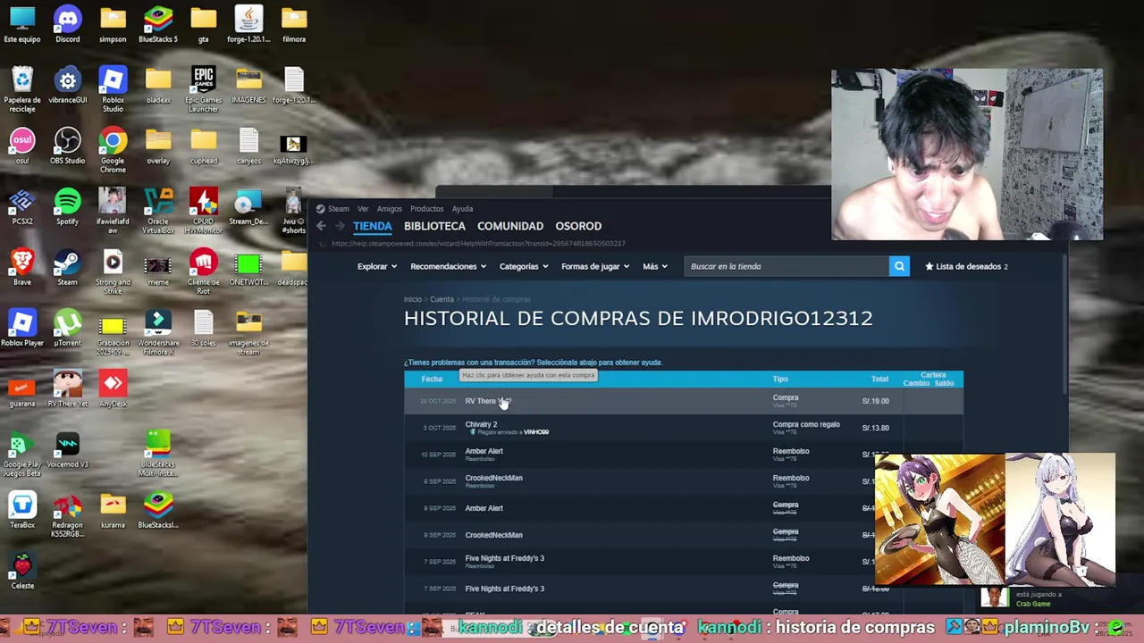
Task: Open Papelera de reciclaje
Action: tap(22, 89)
